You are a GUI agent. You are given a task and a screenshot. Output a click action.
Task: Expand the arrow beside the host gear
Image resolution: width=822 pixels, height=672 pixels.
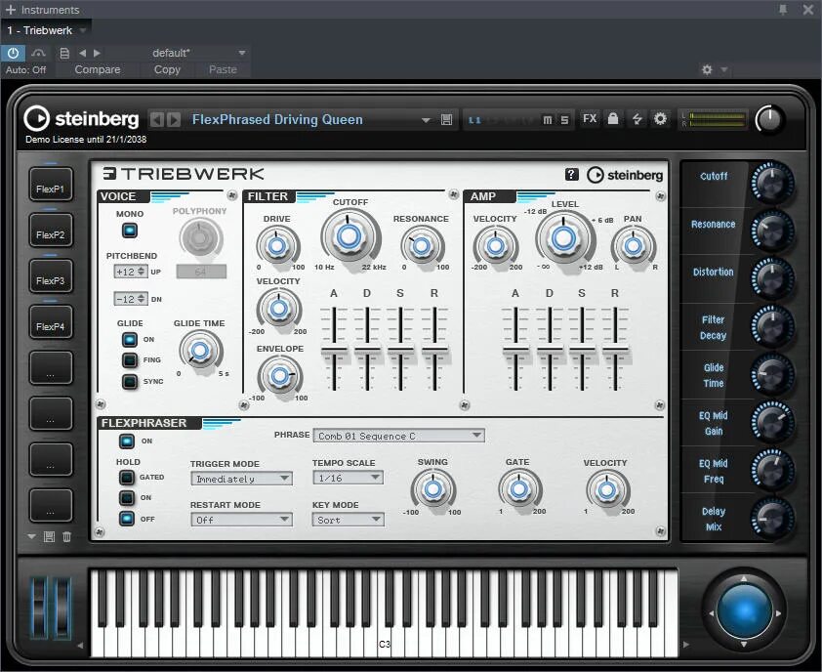point(724,69)
